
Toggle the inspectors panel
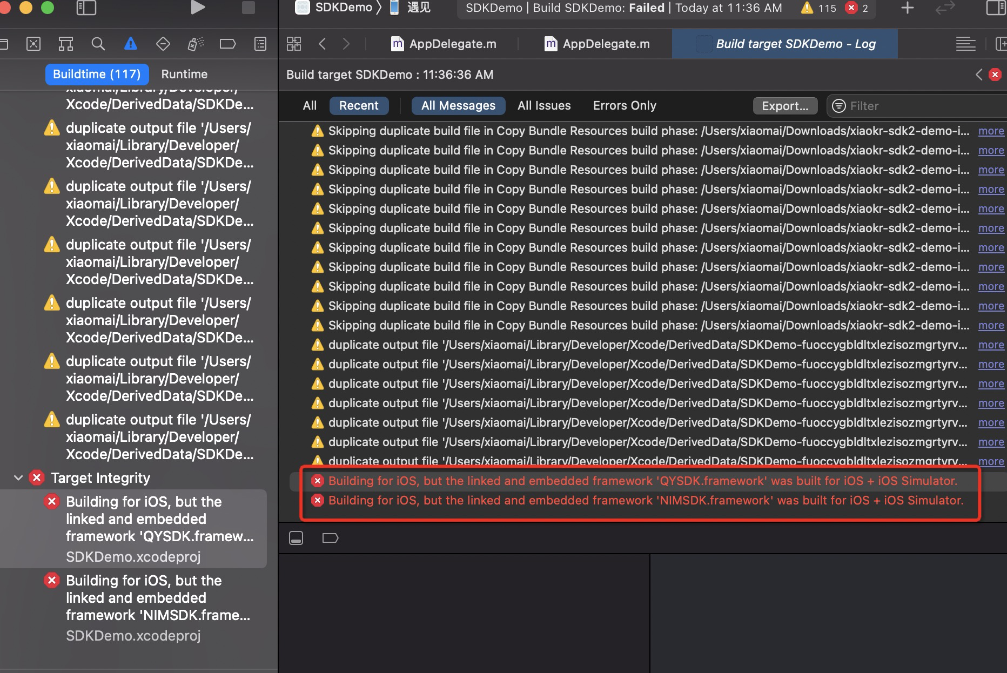pyautogui.click(x=996, y=8)
